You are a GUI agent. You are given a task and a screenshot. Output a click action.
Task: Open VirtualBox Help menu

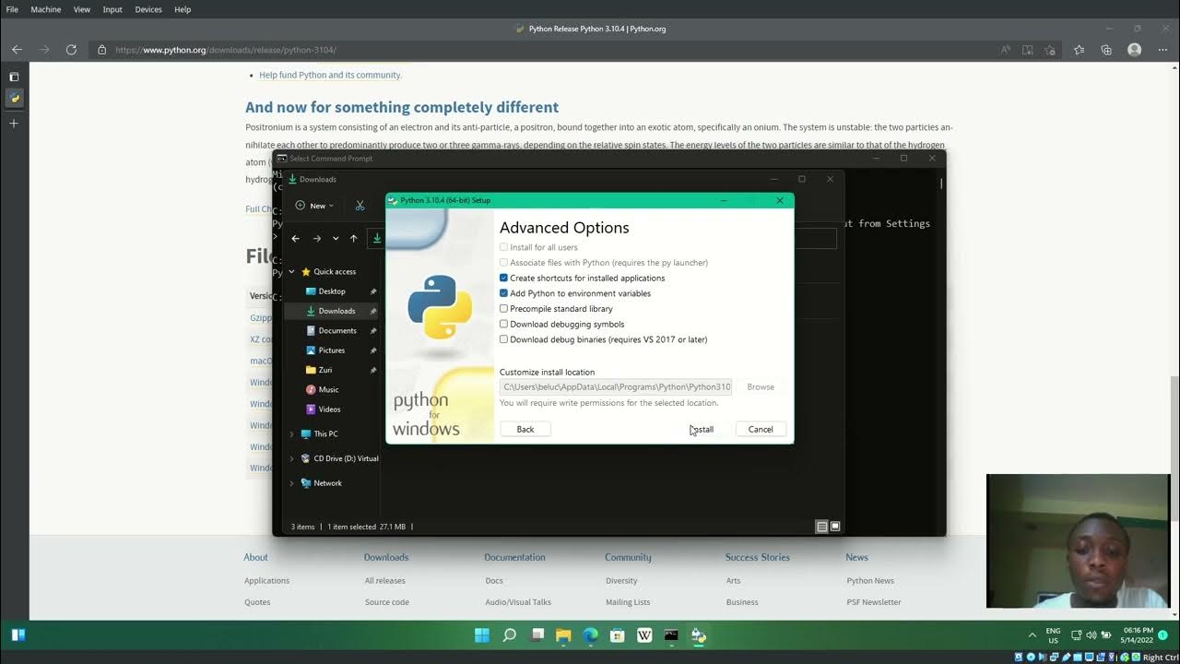click(x=183, y=9)
